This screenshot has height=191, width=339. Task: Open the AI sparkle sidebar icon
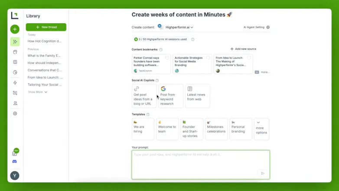(x=15, y=42)
